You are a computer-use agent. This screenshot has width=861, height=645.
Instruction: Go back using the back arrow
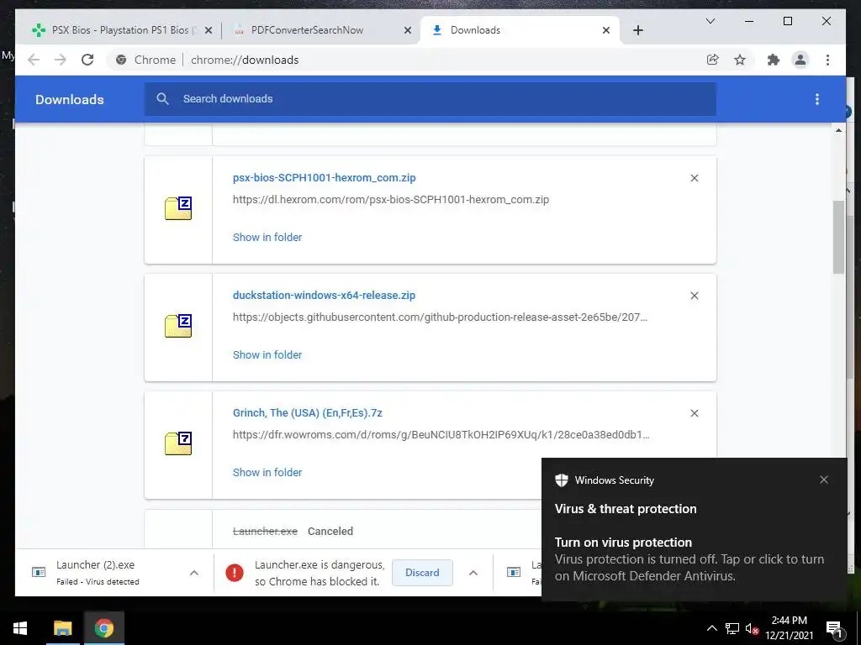coord(34,60)
